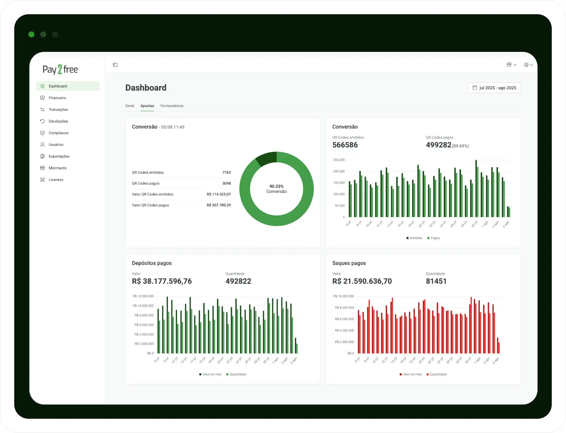Open the Merchants store icon in sidebar
Viewport: 566px width, 433px height.
[42, 168]
